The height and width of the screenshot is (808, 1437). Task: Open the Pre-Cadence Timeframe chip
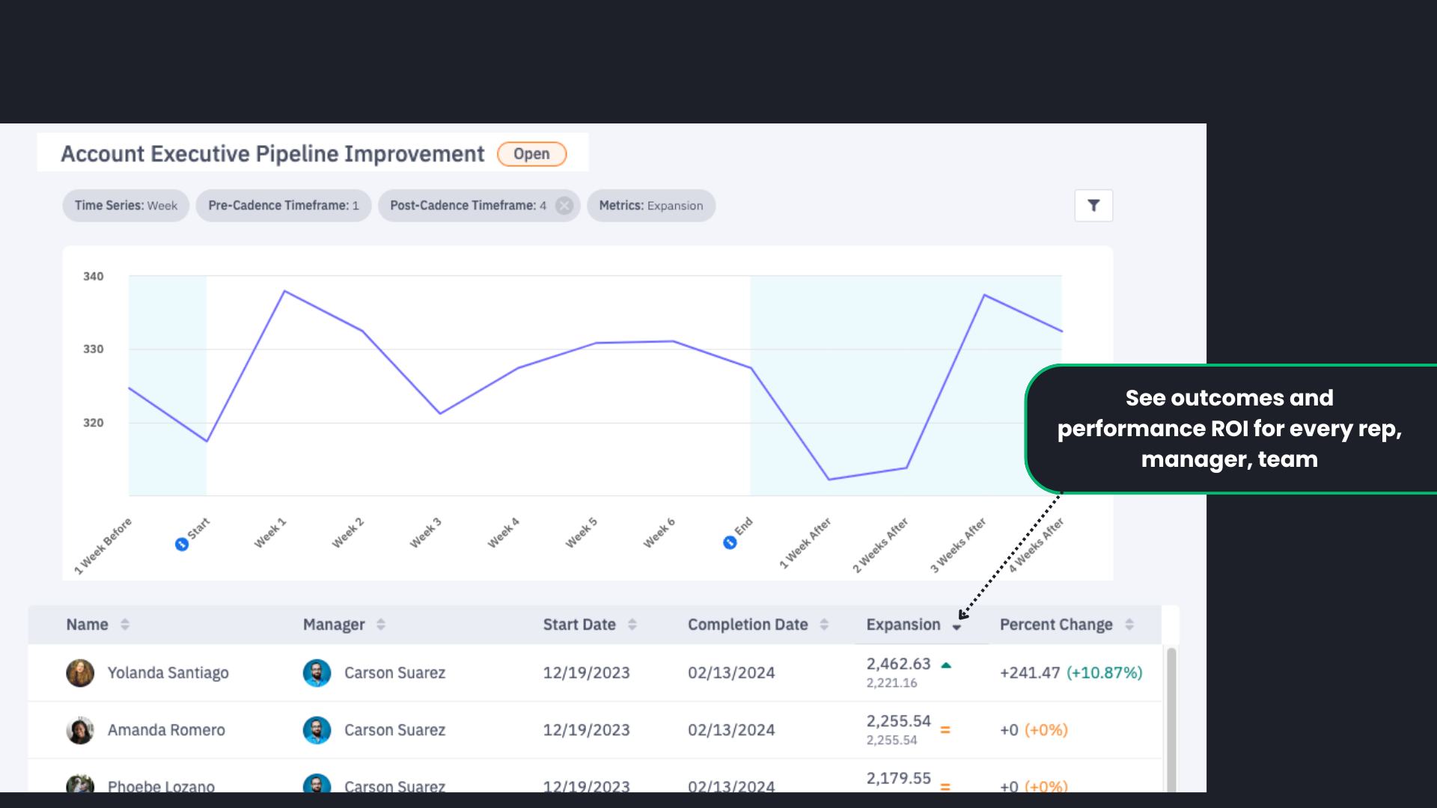click(284, 206)
